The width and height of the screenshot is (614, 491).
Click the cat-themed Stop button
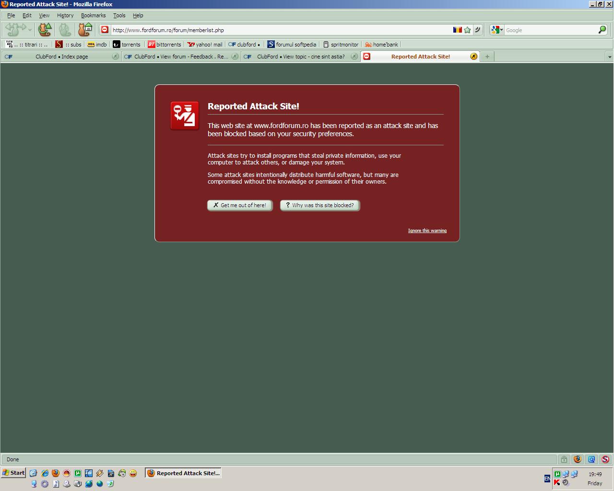pos(65,30)
